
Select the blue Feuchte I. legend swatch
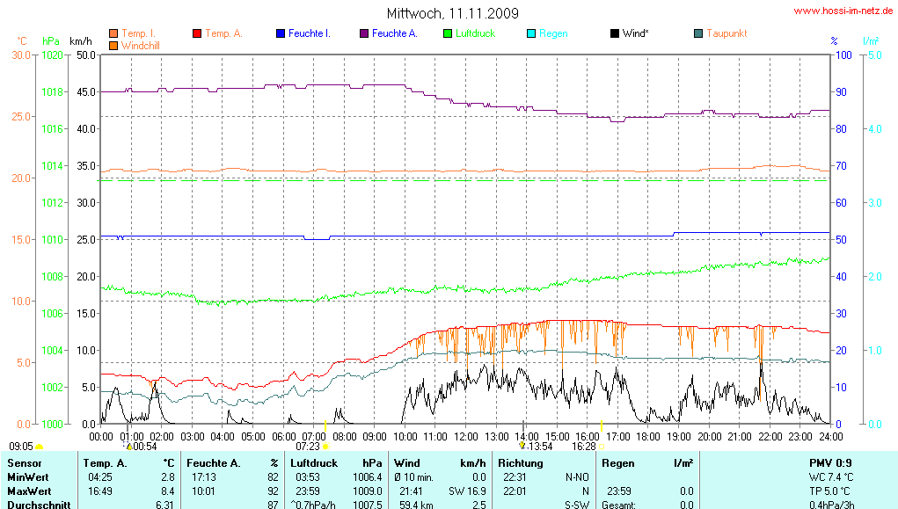coord(281,33)
